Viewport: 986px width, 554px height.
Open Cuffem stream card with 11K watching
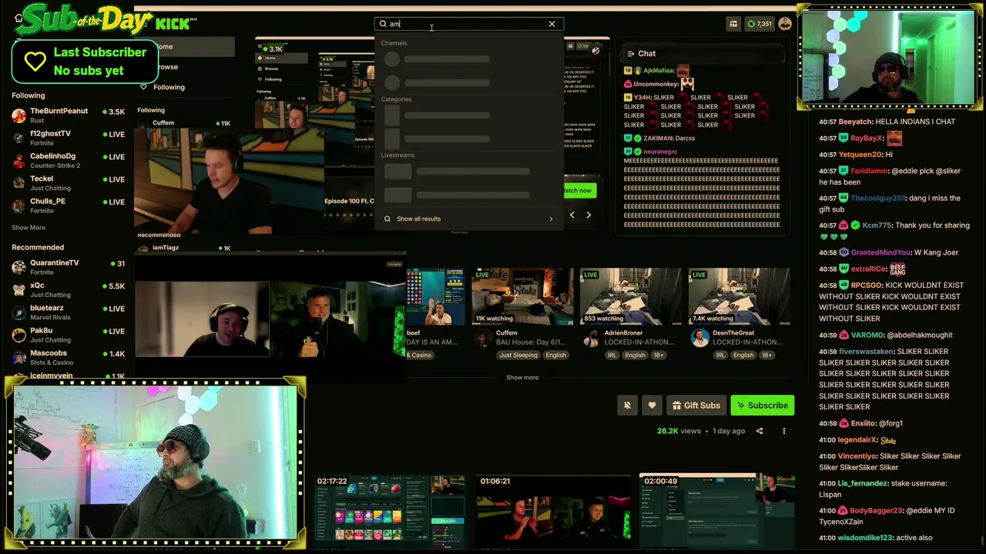pyautogui.click(x=522, y=297)
